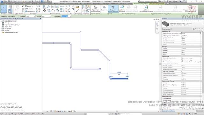The width and height of the screenshot is (204, 115).
Task: Click the Align tool icon
Action: click(45, 7)
